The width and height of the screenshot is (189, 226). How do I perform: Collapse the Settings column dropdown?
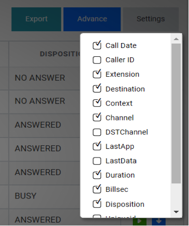pos(151,19)
